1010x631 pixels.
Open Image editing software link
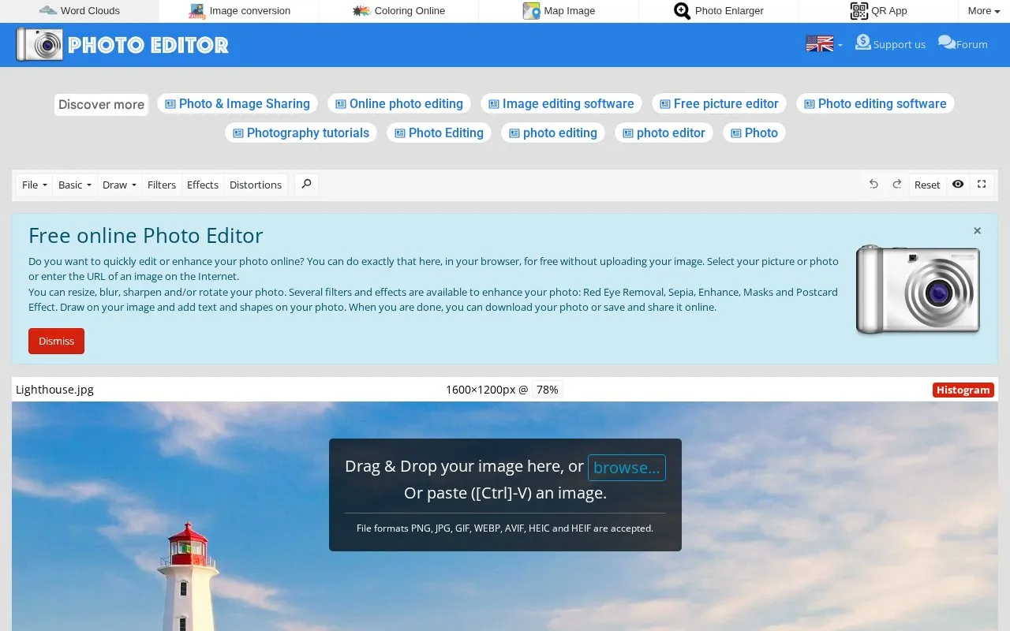pyautogui.click(x=561, y=103)
